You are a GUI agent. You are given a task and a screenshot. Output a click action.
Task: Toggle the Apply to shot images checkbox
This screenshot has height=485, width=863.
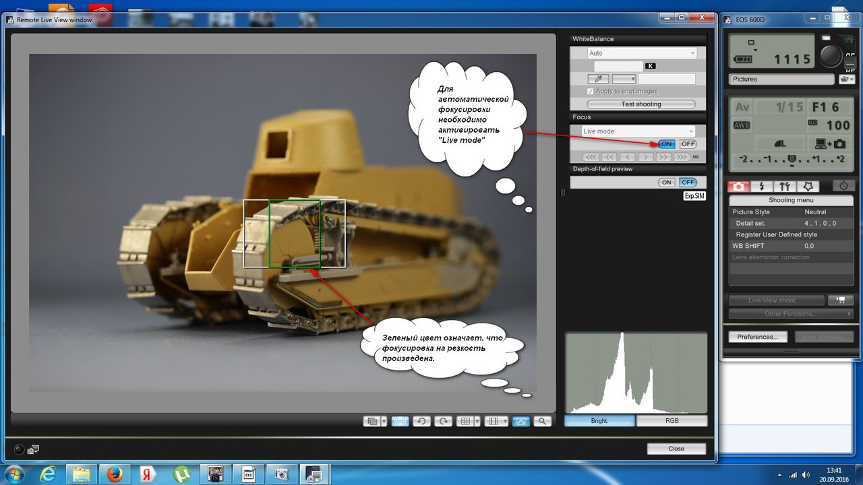[591, 92]
